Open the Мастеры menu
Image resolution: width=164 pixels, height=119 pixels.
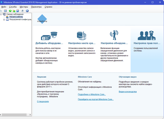coord(24,7)
